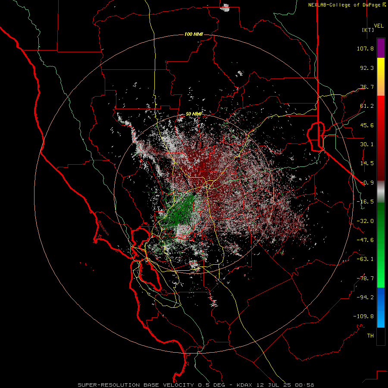
Task: Click the -94.2 velocity scale value
Action: coord(365,297)
